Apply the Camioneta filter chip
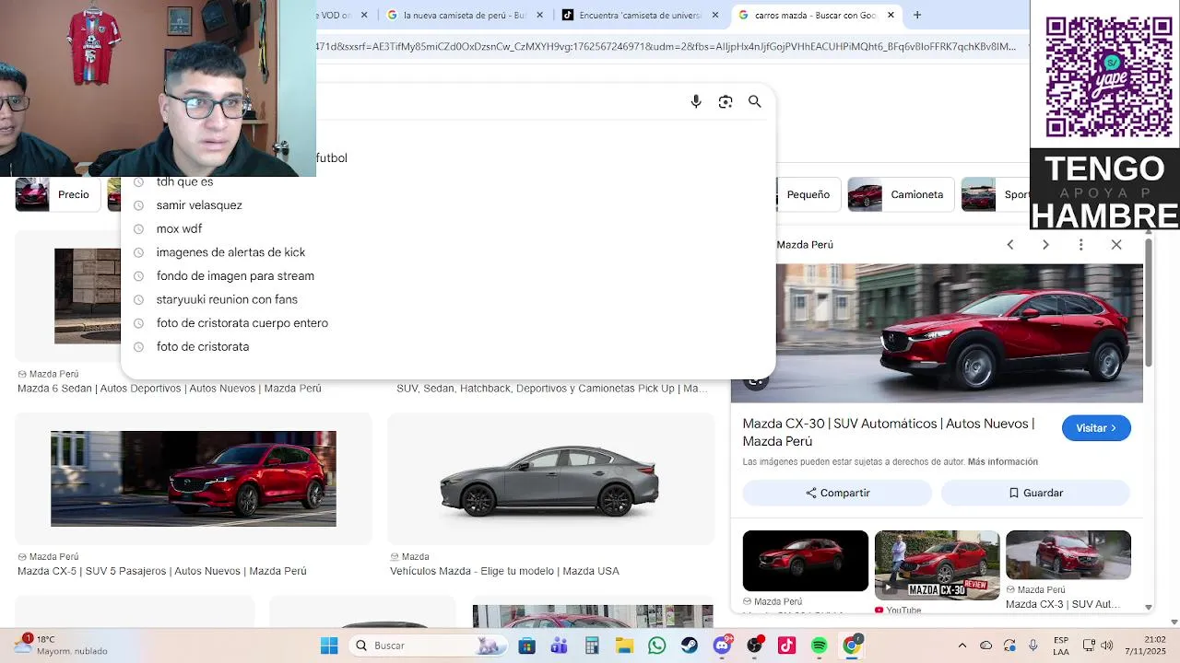 pyautogui.click(x=901, y=194)
